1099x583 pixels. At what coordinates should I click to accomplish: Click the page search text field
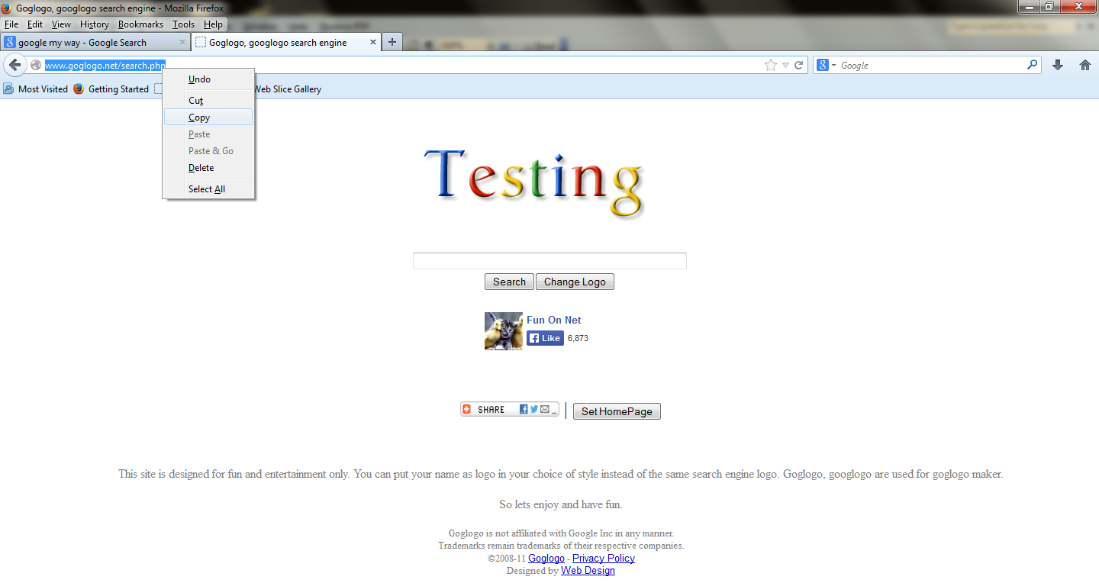tap(549, 261)
